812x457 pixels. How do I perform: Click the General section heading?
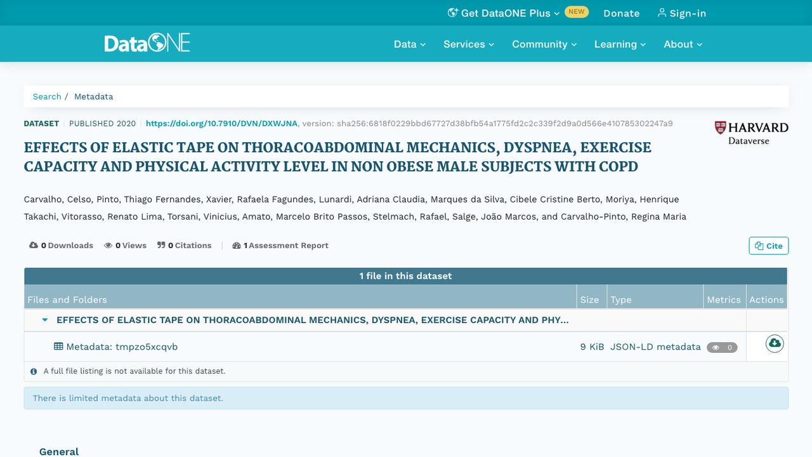coord(59,451)
